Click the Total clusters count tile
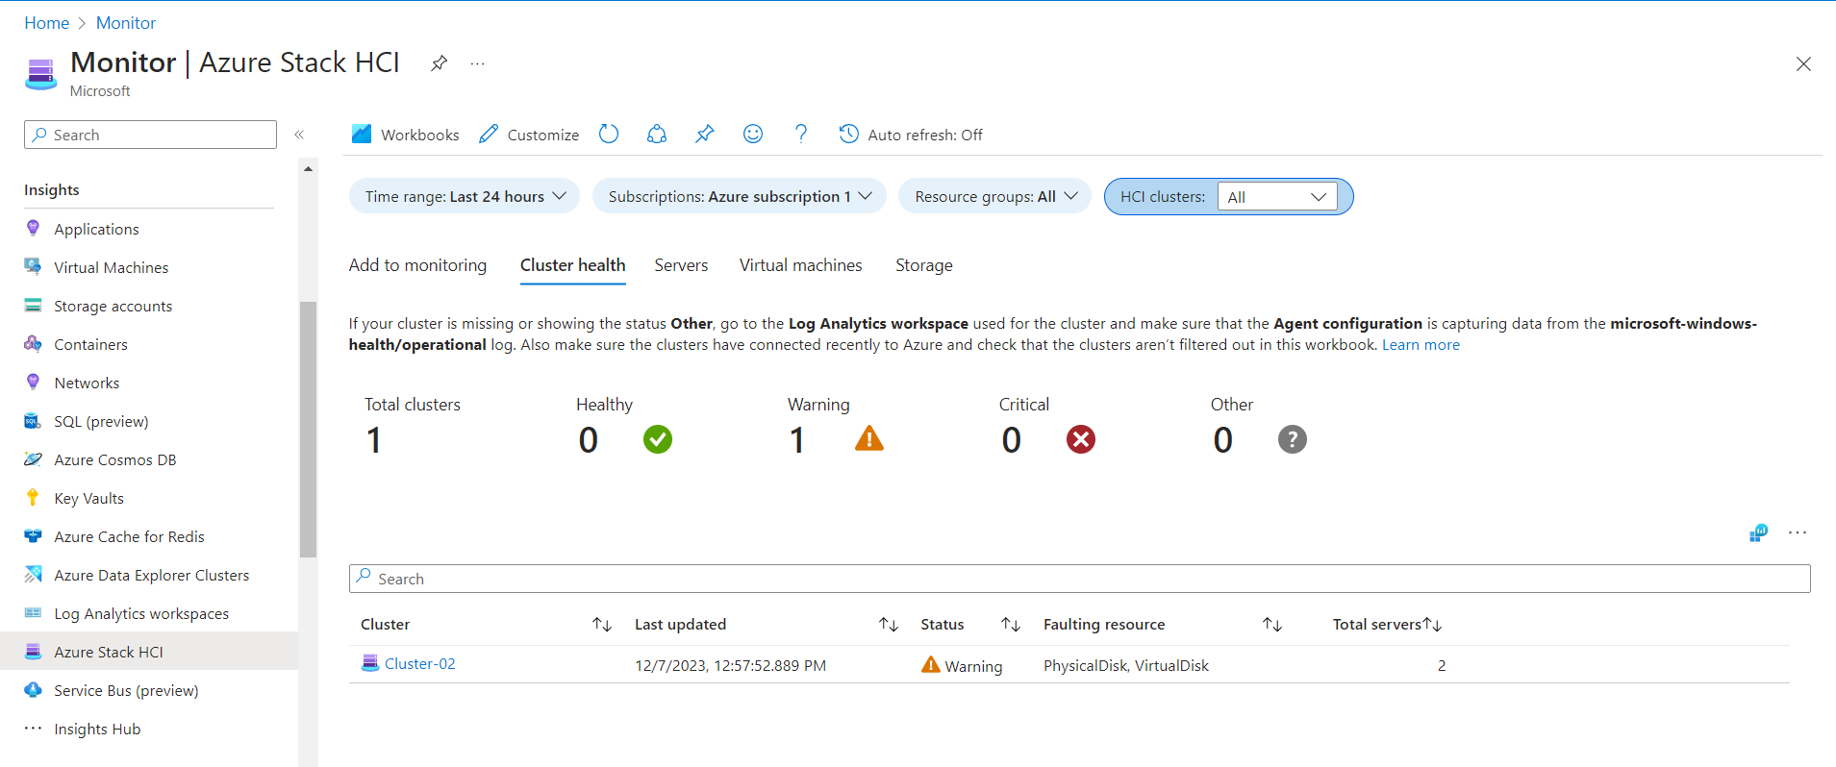 tap(412, 427)
